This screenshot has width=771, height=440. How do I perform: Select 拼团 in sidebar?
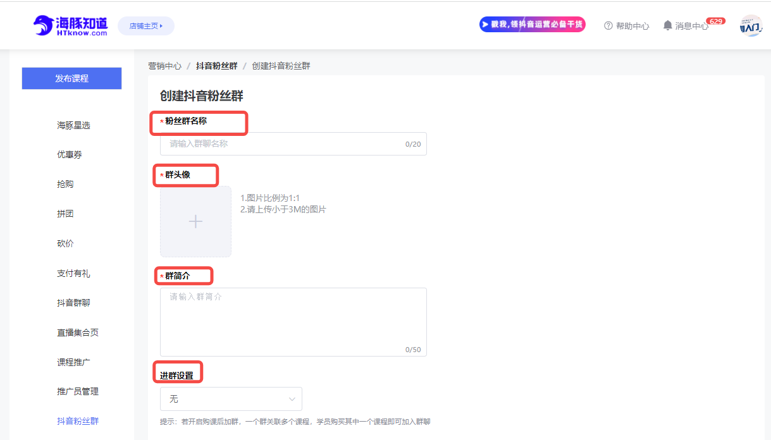[x=65, y=214]
